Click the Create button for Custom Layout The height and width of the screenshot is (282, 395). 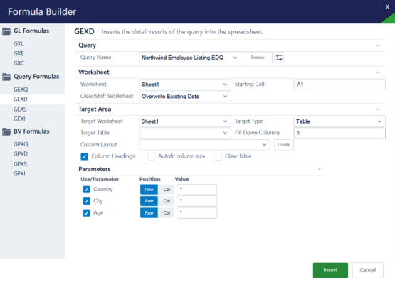284,145
